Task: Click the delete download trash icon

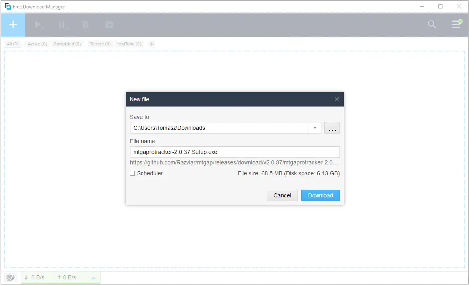Action: [x=85, y=25]
